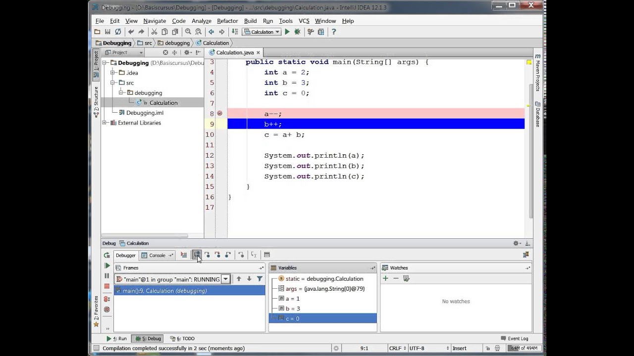Pause the program in debug sidebar
Image resolution: width=634 pixels, height=356 pixels.
[x=106, y=276]
